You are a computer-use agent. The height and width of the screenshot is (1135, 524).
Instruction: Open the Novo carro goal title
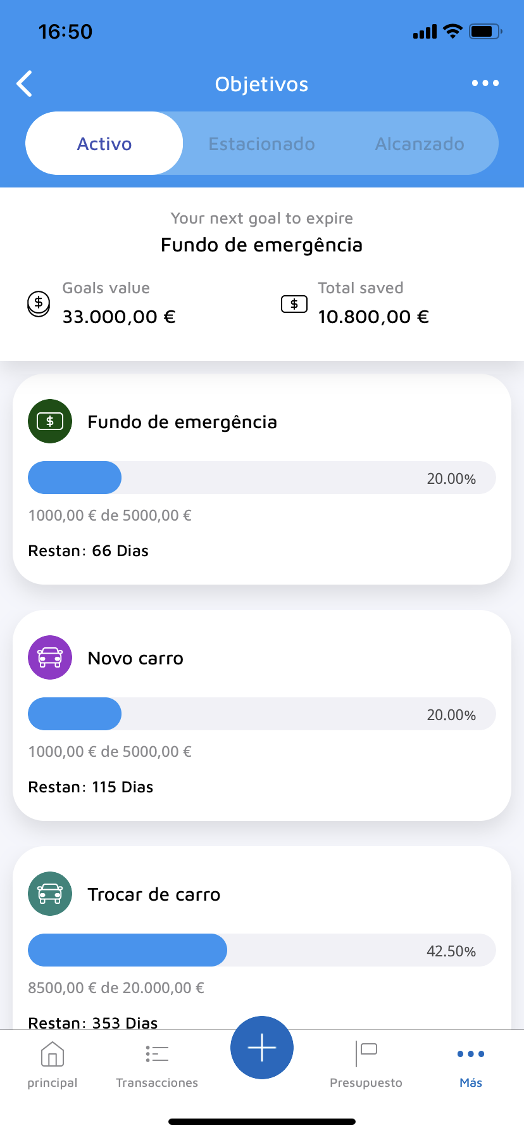click(x=135, y=658)
